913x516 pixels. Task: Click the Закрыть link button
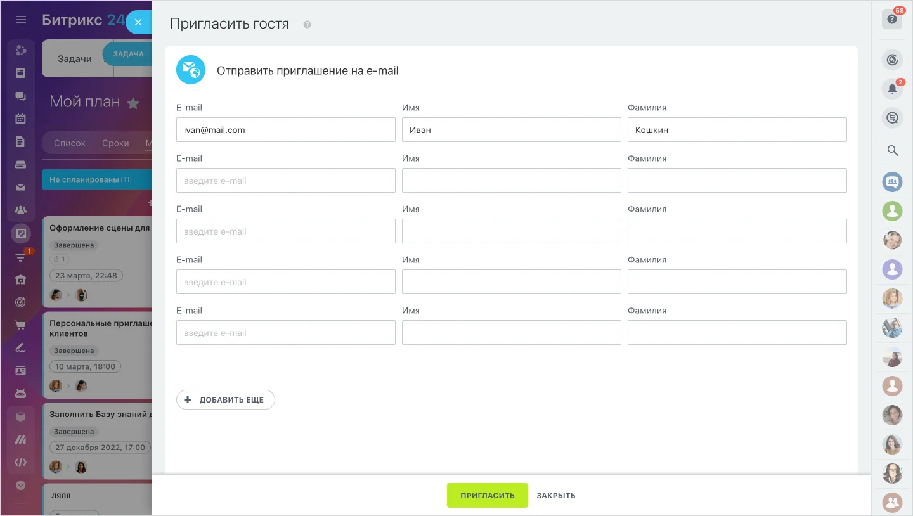click(556, 495)
